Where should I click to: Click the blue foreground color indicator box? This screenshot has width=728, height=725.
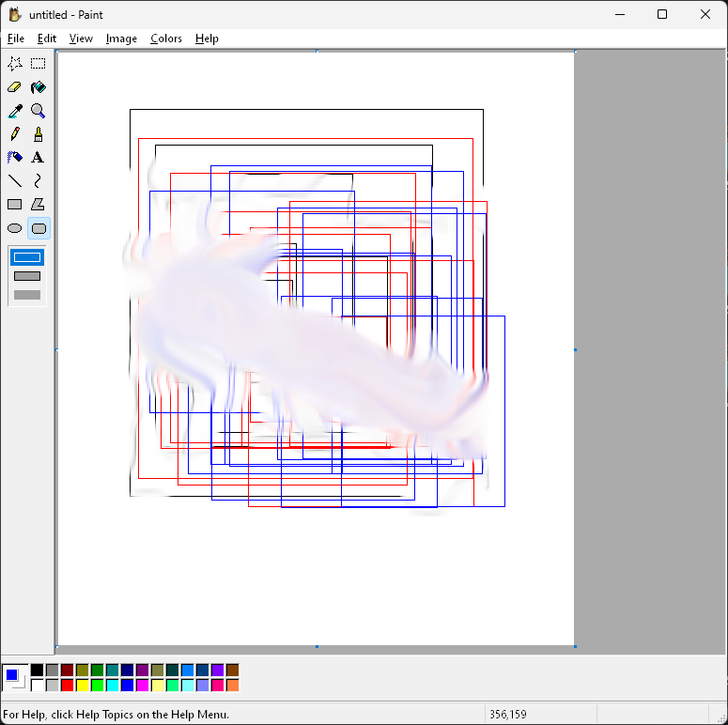(11, 674)
